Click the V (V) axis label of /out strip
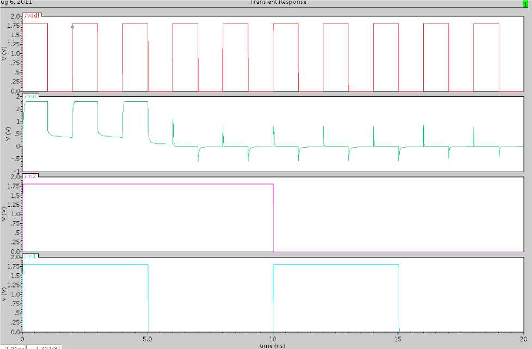Viewport: 532px width, 349px height. (x=4, y=134)
